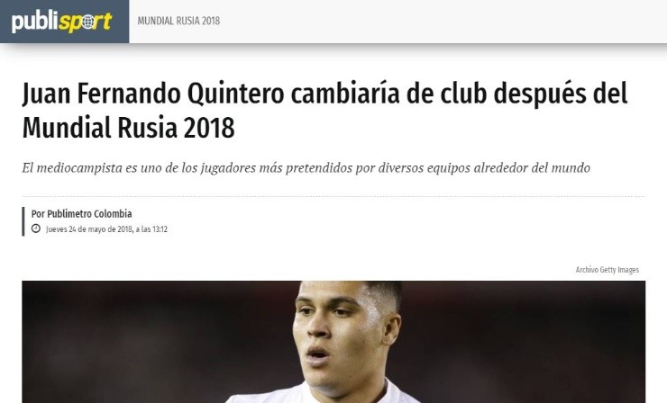Click the word "Por" before the author's name
This screenshot has height=403, width=667.
click(38, 213)
